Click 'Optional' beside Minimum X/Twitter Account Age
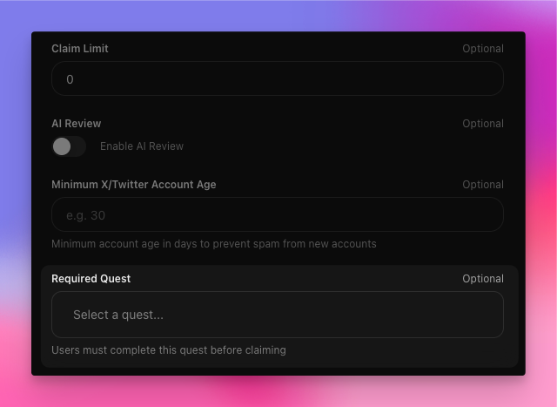 click(x=483, y=185)
